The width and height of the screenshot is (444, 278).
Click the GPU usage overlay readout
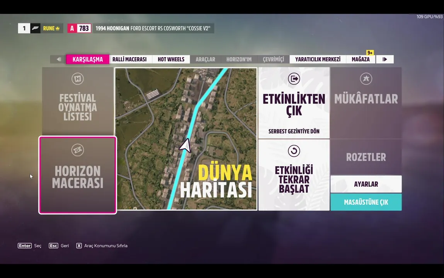point(429,17)
